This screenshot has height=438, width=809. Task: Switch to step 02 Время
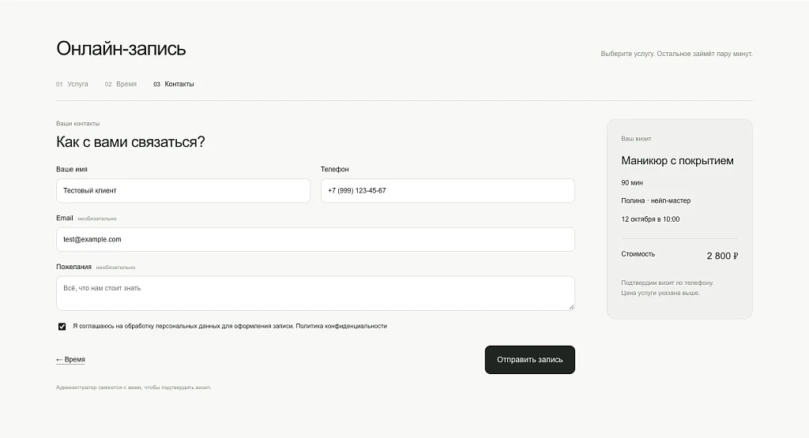pyautogui.click(x=121, y=84)
